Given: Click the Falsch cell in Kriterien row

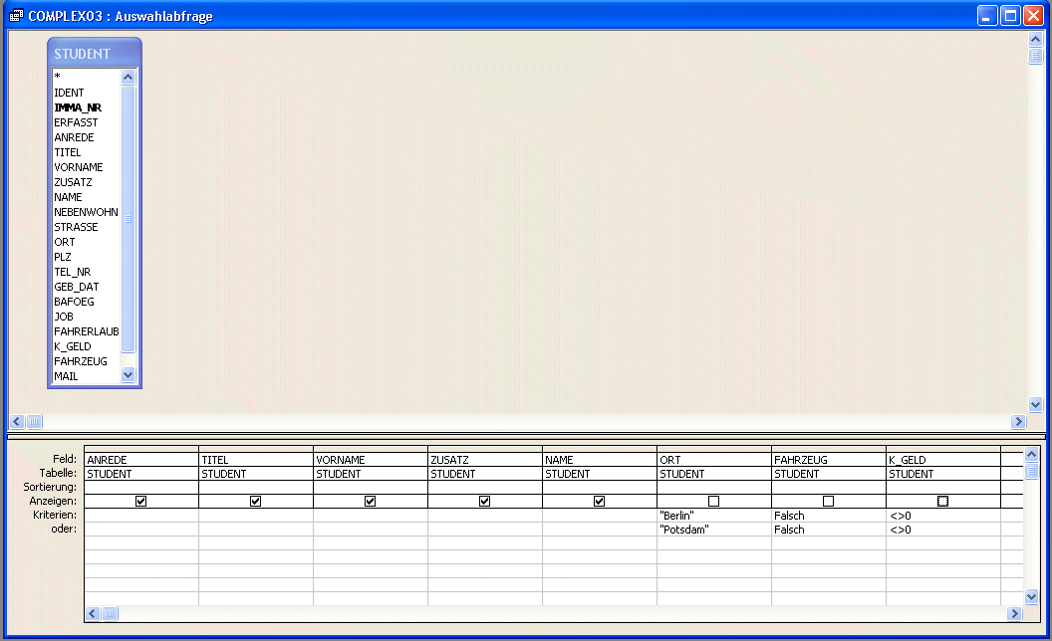Looking at the screenshot, I should click(829, 515).
